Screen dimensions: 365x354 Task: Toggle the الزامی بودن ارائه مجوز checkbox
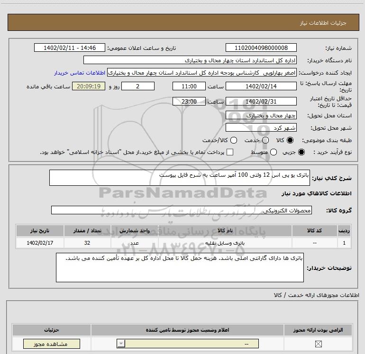(x=318, y=344)
